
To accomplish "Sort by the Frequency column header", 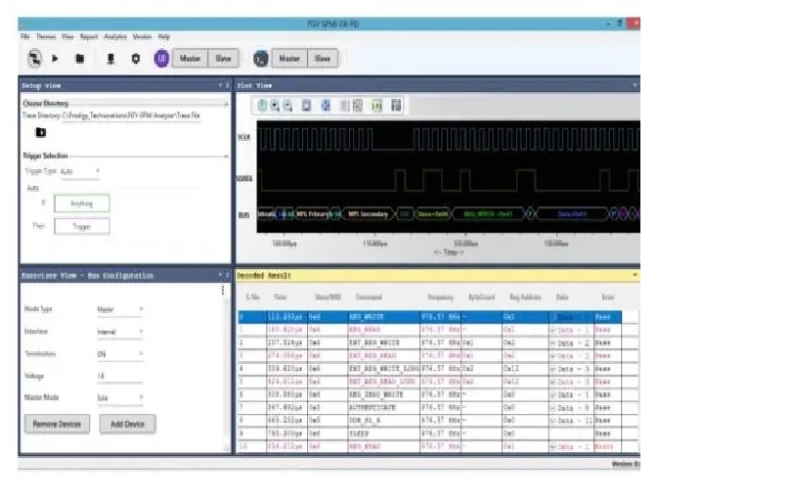I will tap(440, 297).
